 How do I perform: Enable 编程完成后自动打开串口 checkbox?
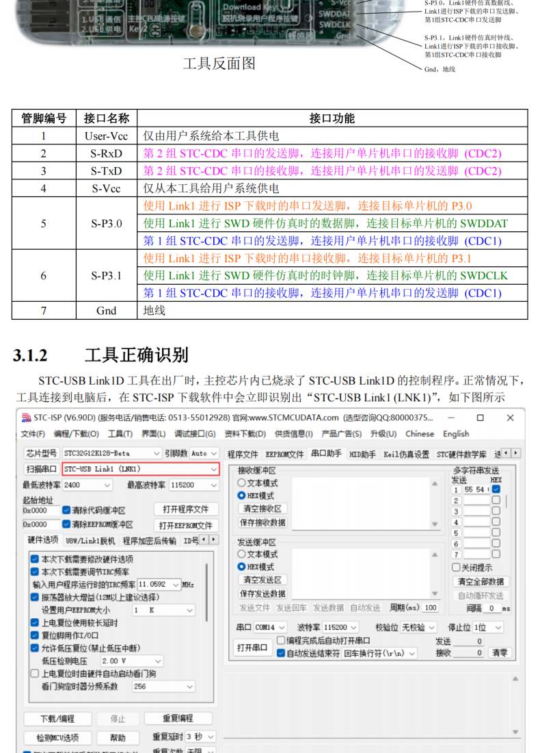tap(281, 641)
